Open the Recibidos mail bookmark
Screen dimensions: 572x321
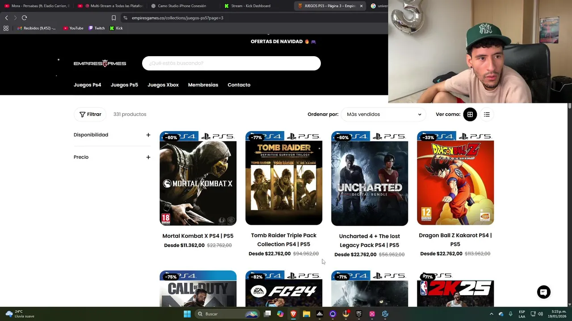click(37, 28)
